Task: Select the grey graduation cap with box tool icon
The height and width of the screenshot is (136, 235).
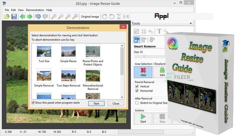Action: tap(144, 40)
